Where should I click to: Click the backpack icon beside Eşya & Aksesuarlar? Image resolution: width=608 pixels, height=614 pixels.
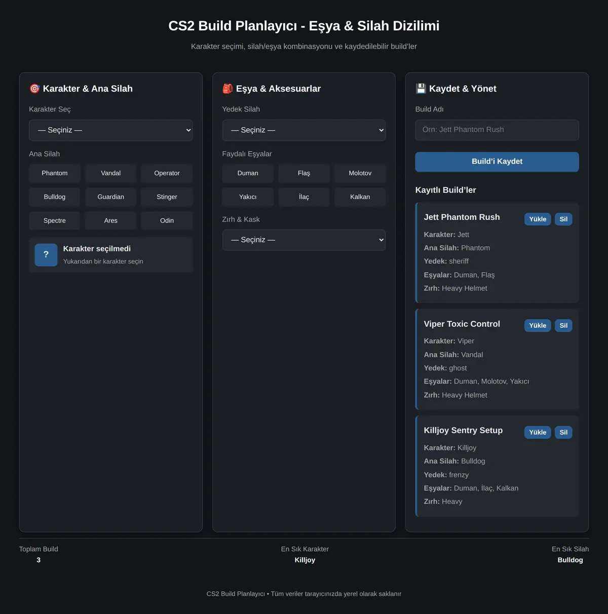click(x=227, y=89)
